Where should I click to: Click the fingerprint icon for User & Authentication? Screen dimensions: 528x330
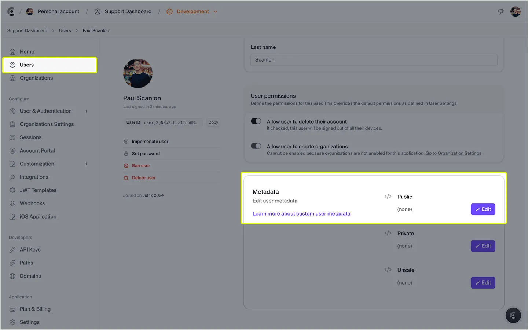pos(12,111)
